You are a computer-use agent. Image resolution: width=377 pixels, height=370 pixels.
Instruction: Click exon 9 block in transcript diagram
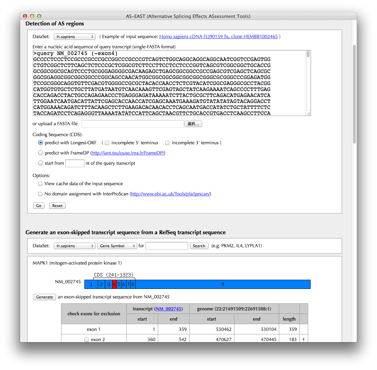pos(222,284)
